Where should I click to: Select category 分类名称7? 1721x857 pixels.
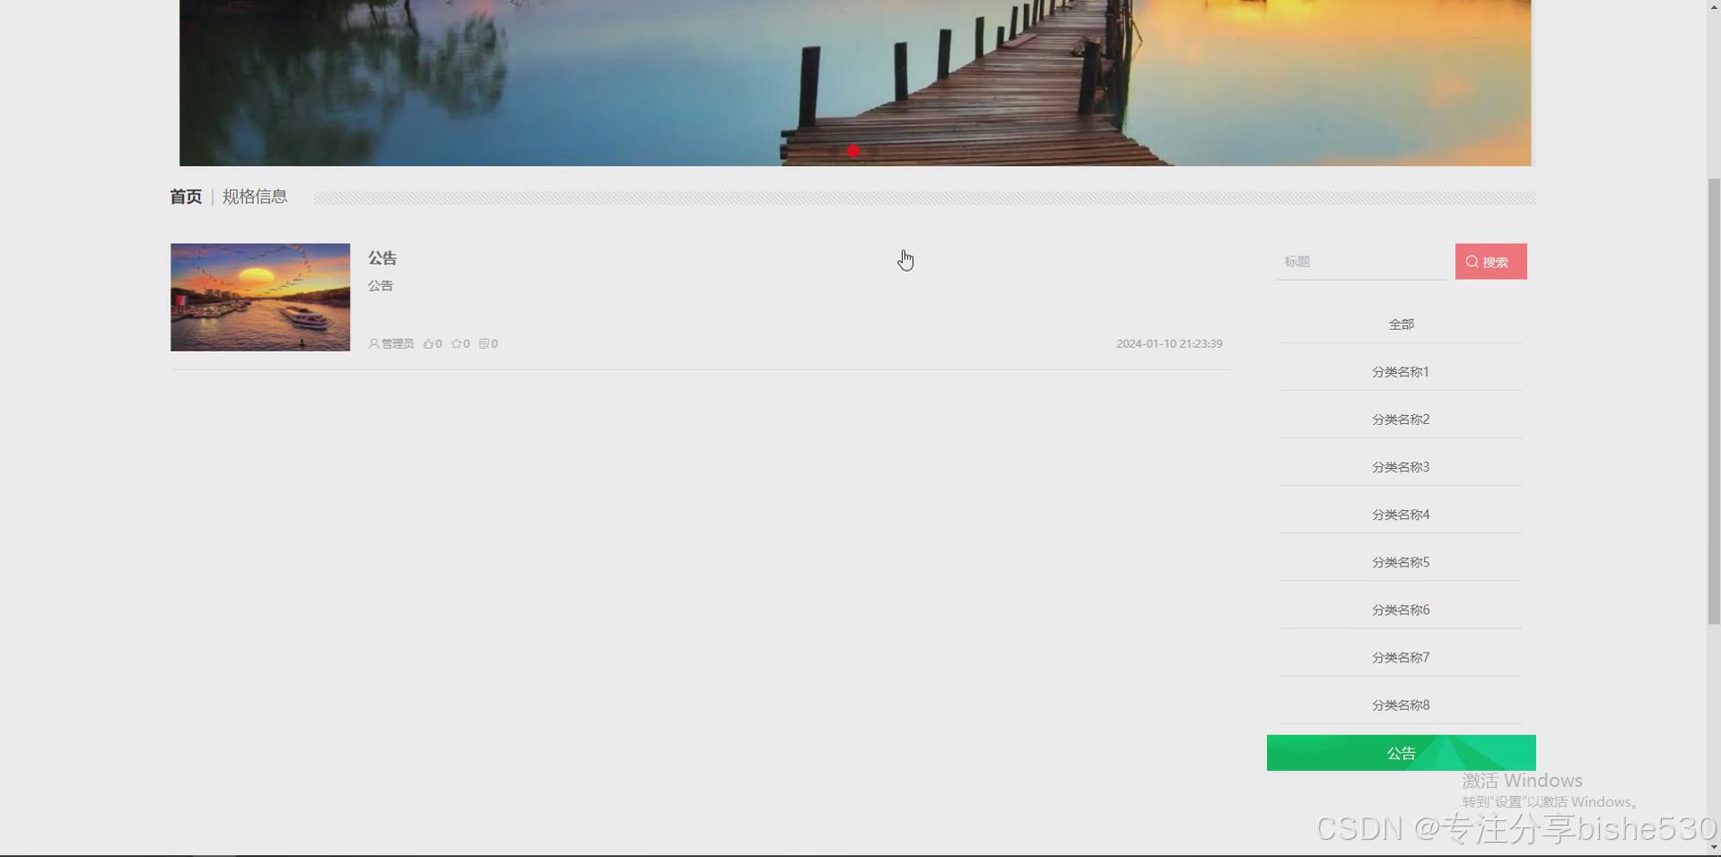coord(1401,657)
